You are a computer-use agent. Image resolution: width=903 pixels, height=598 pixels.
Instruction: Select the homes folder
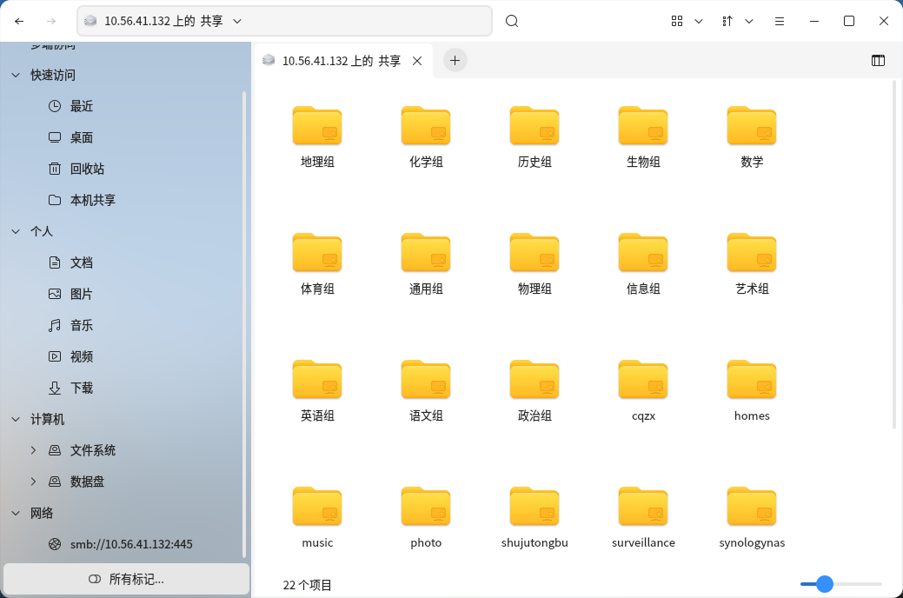(x=752, y=390)
